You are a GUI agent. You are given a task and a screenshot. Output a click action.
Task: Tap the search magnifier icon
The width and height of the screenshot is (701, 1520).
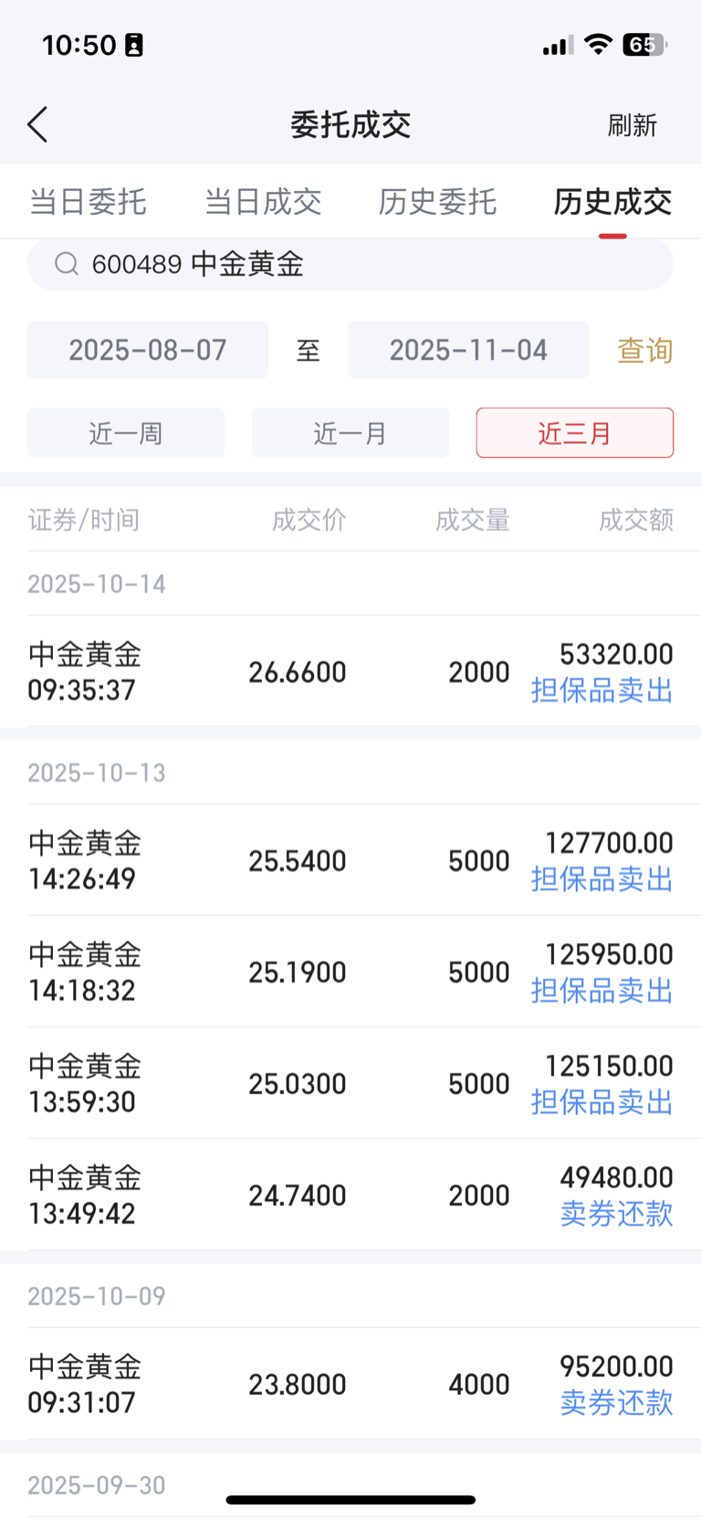click(x=67, y=264)
